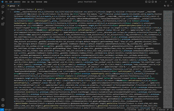The width and height of the screenshot is (174, 111).
Task: Toggle the secondary side bar layout button
Action: (x=153, y=2)
